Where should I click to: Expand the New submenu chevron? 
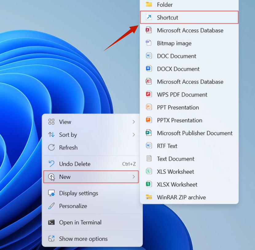(134, 177)
